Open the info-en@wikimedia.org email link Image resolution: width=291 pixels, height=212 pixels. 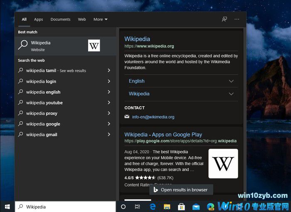(x=153, y=117)
